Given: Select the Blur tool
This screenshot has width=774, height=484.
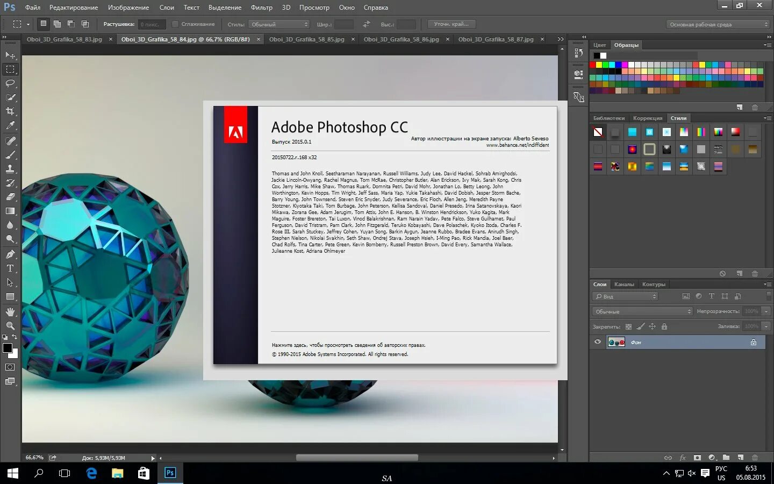Looking at the screenshot, I should pyautogui.click(x=10, y=225).
